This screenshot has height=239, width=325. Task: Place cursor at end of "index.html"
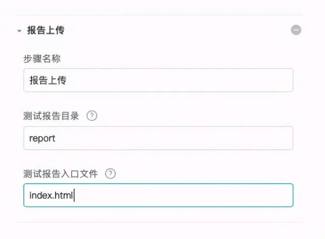click(75, 195)
